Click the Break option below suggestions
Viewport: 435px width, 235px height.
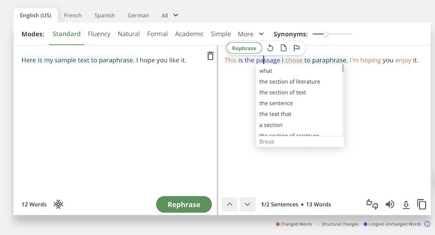[267, 141]
